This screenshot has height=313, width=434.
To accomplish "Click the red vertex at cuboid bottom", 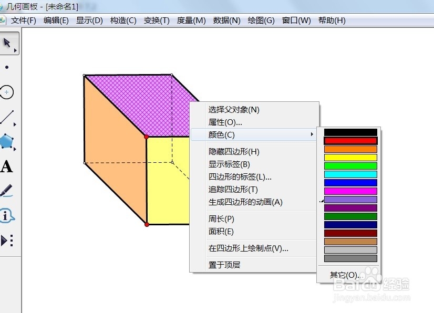I will tap(147, 224).
